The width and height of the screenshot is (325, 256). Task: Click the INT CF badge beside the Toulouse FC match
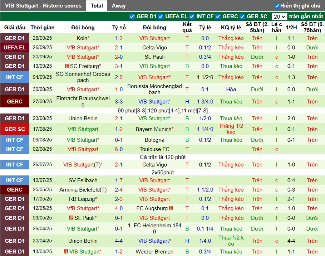click(14, 149)
